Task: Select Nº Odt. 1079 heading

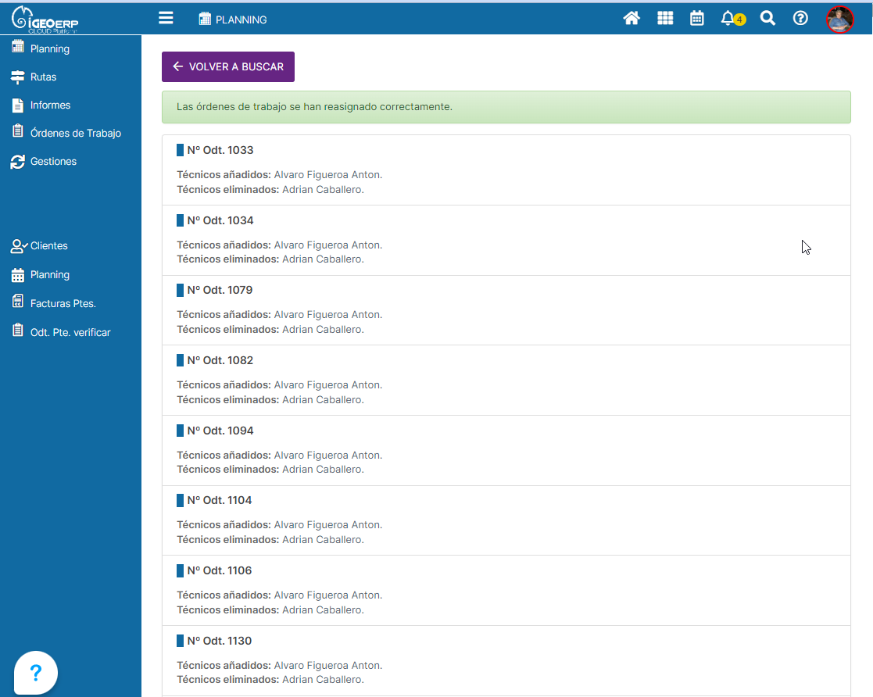Action: coord(220,290)
